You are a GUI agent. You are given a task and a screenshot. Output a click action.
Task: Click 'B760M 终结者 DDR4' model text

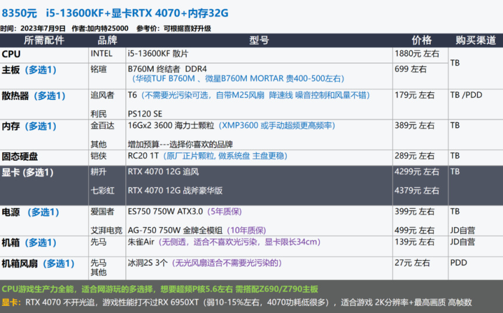pos(168,69)
